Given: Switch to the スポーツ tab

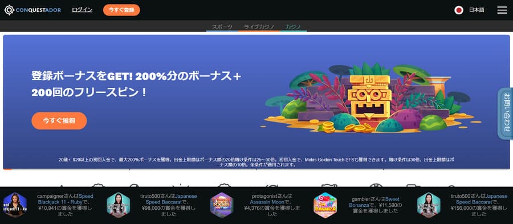Looking at the screenshot, I should (222, 27).
